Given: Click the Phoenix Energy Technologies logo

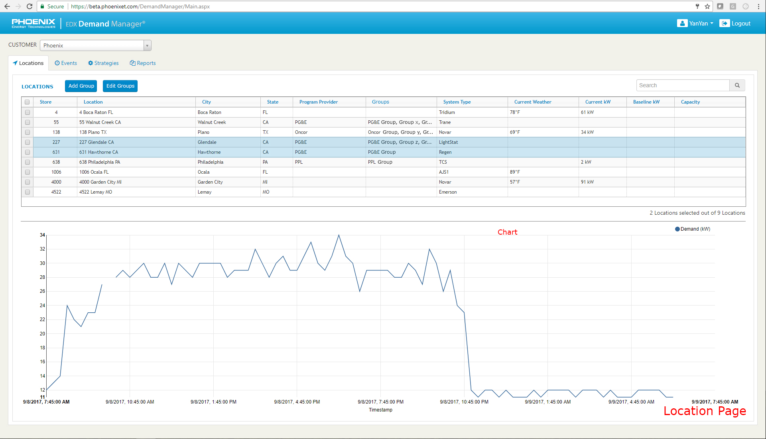Looking at the screenshot, I should click(x=33, y=24).
